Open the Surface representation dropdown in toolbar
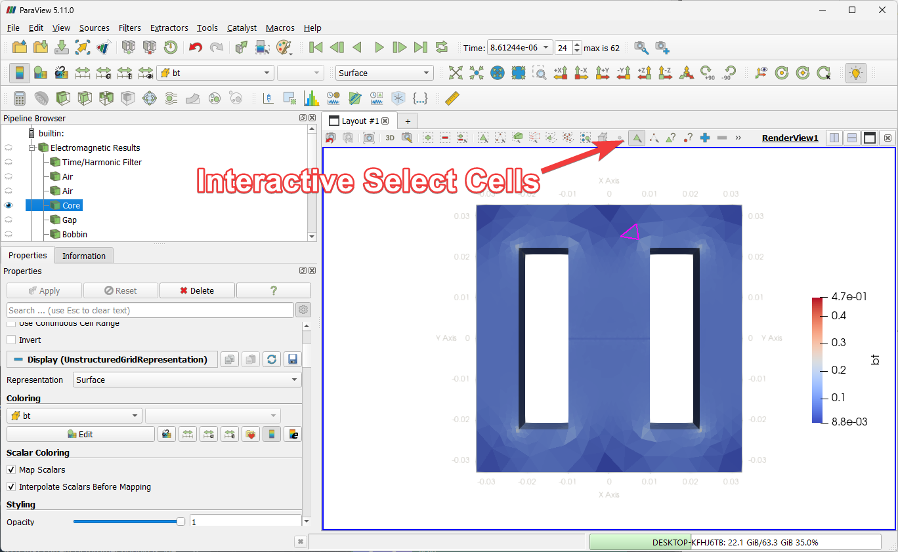The width and height of the screenshot is (898, 552). 385,73
